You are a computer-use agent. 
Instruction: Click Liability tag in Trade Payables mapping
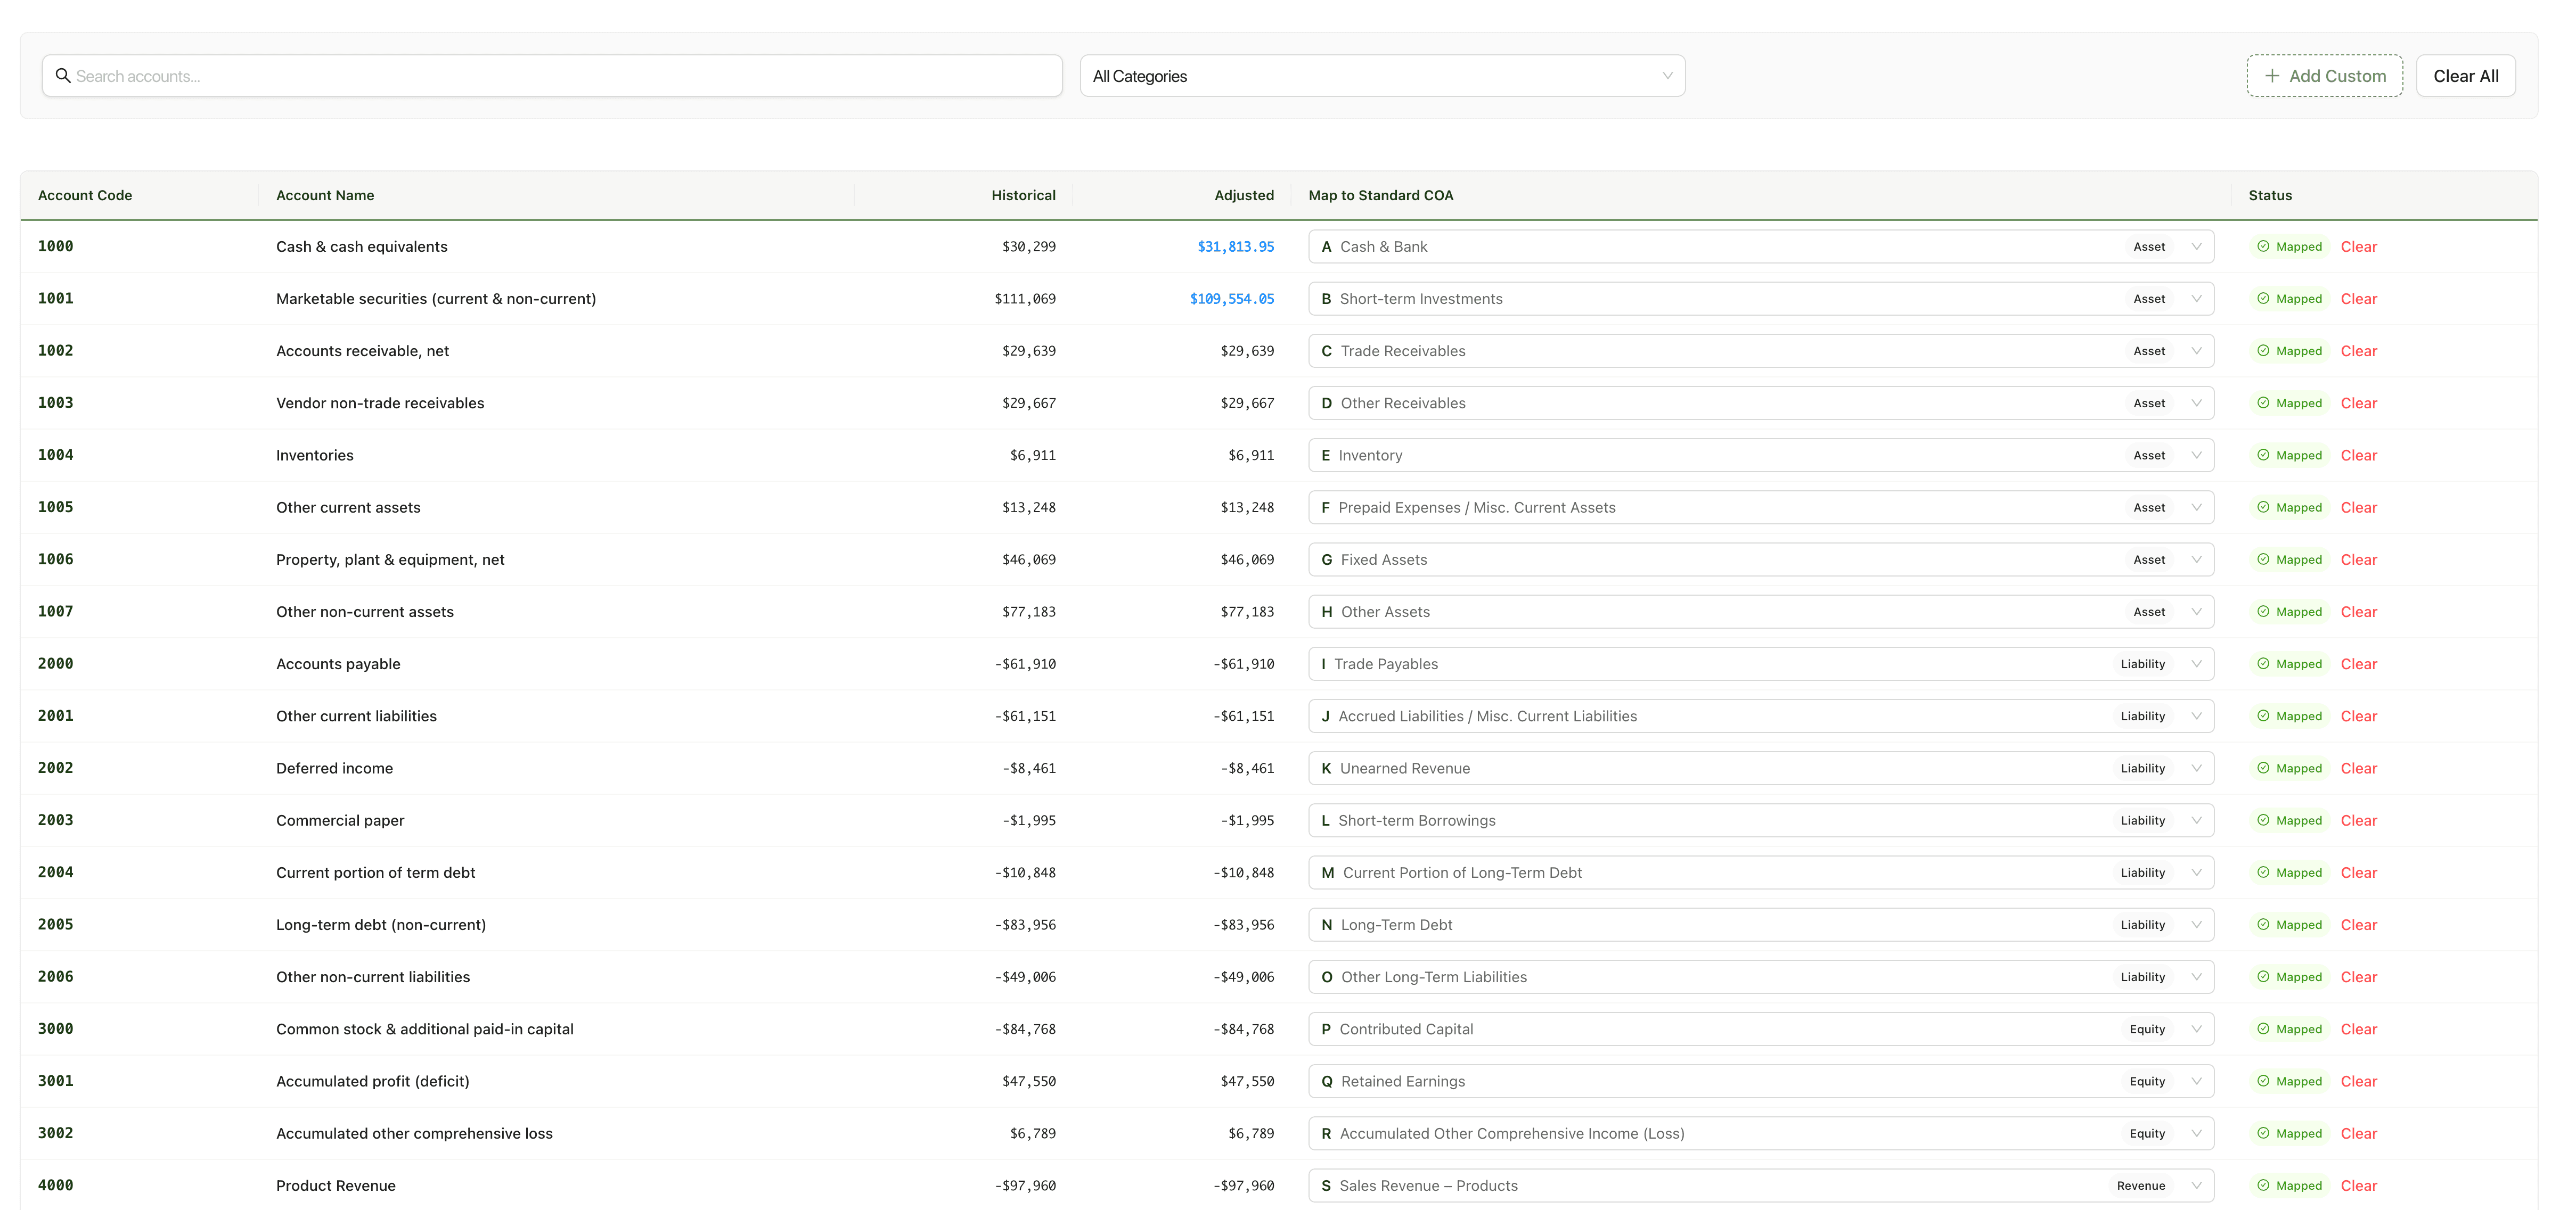click(x=2142, y=664)
